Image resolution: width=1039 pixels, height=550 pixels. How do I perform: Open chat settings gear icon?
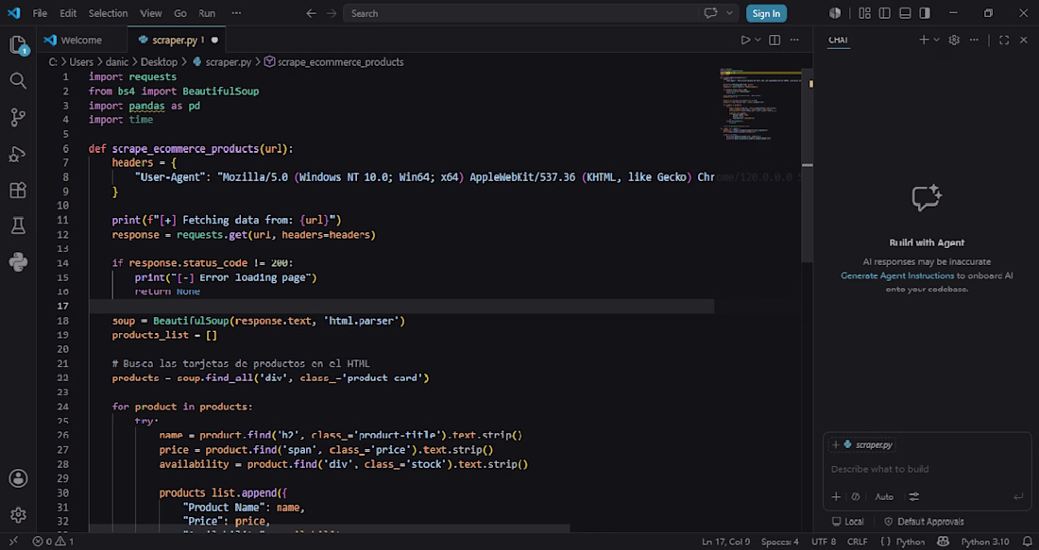(954, 40)
